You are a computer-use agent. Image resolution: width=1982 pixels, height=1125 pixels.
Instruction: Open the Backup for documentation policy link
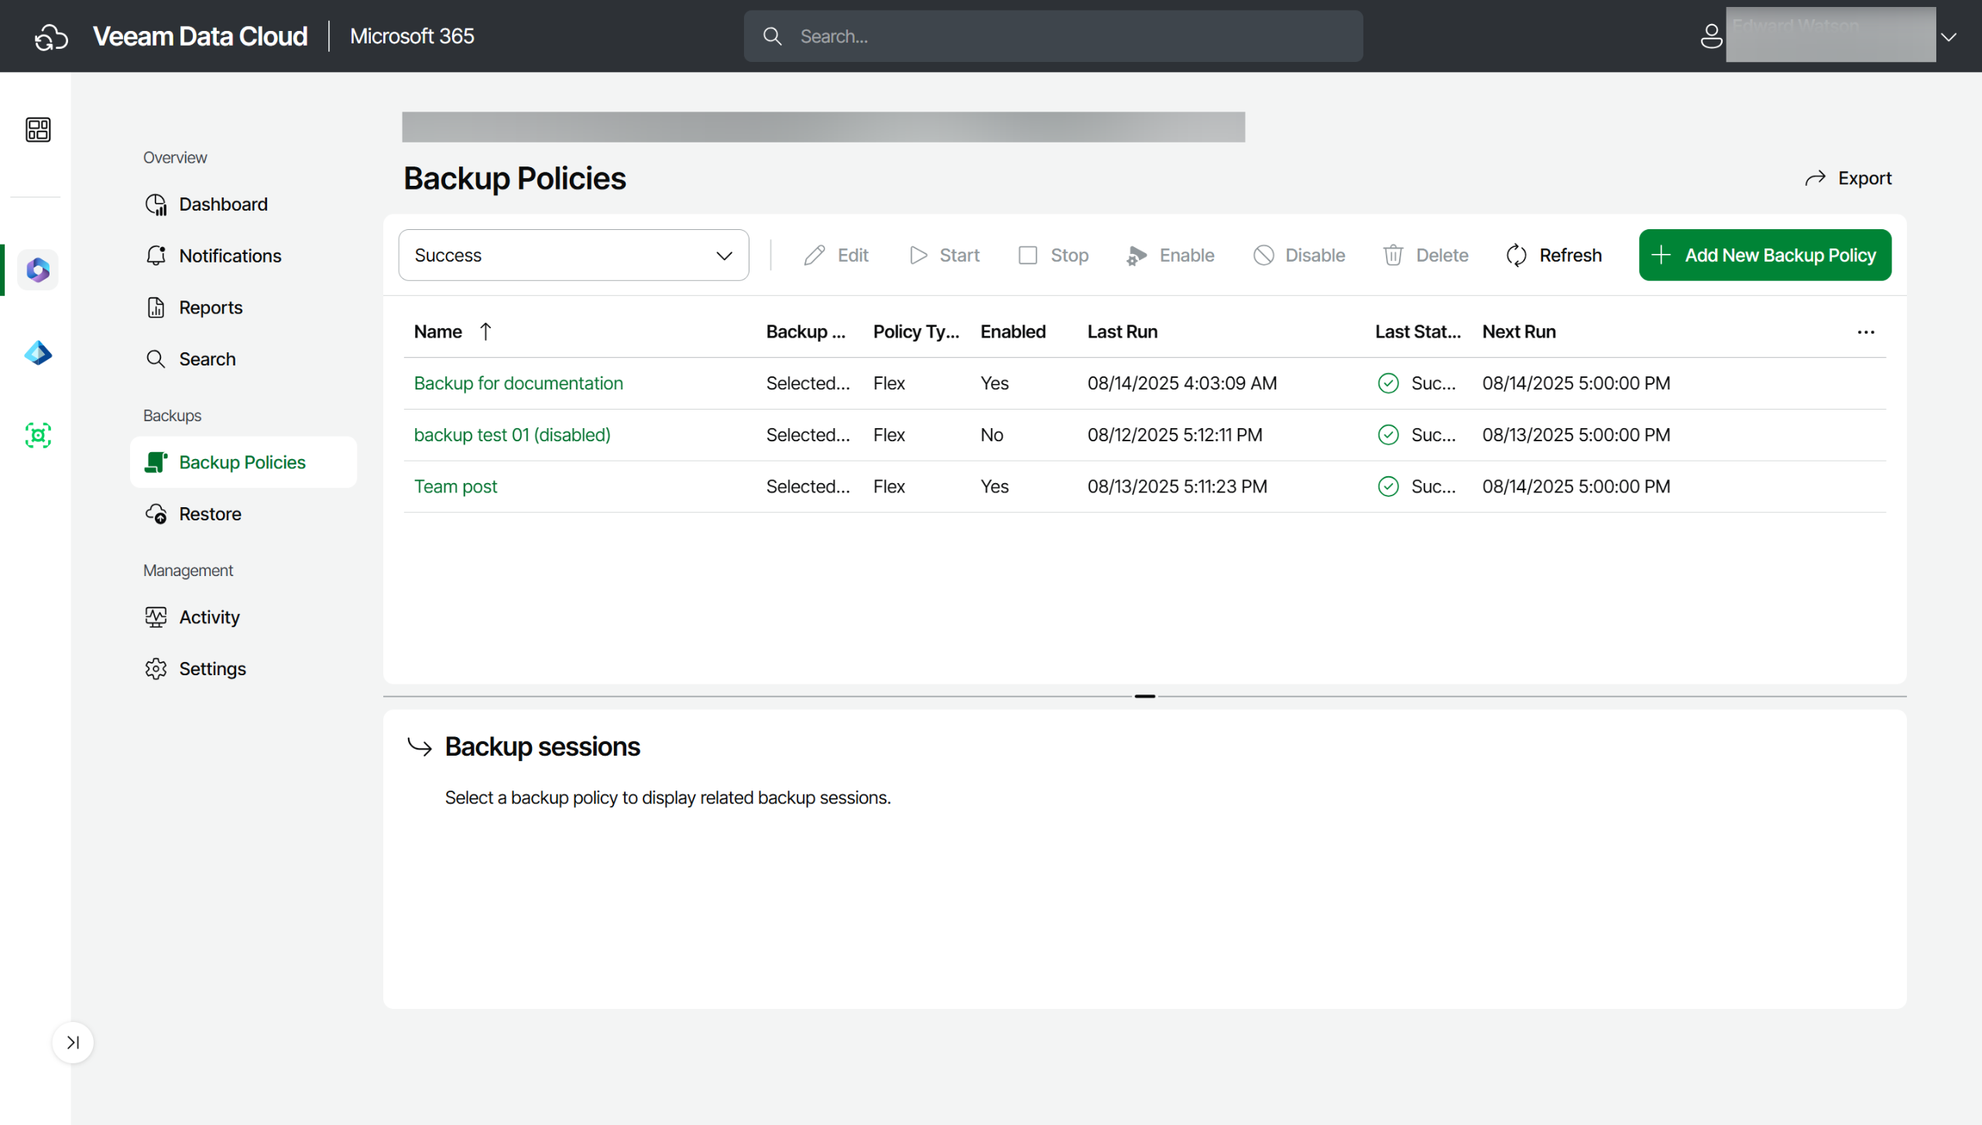(x=518, y=383)
